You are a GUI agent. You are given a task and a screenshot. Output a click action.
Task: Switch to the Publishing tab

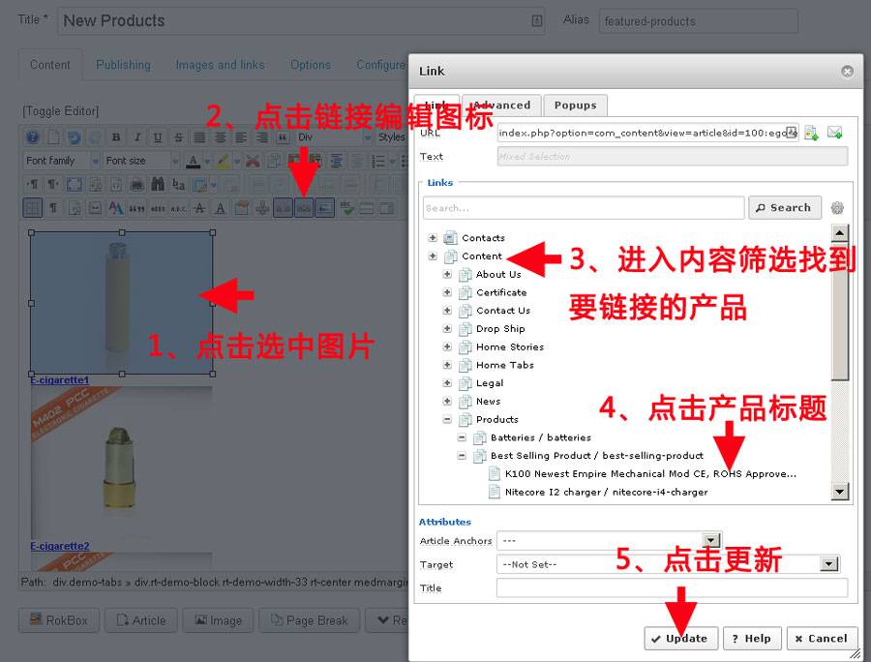123,65
